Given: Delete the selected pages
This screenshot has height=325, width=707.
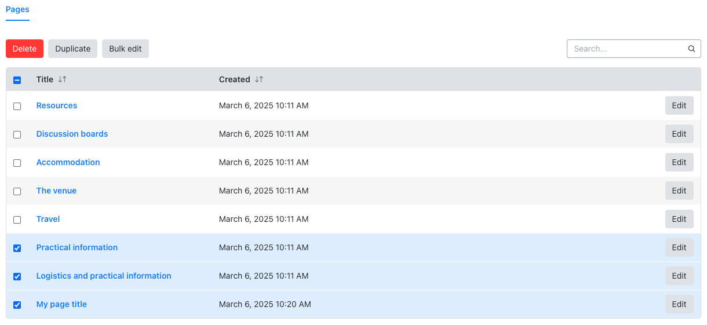Looking at the screenshot, I should [24, 49].
